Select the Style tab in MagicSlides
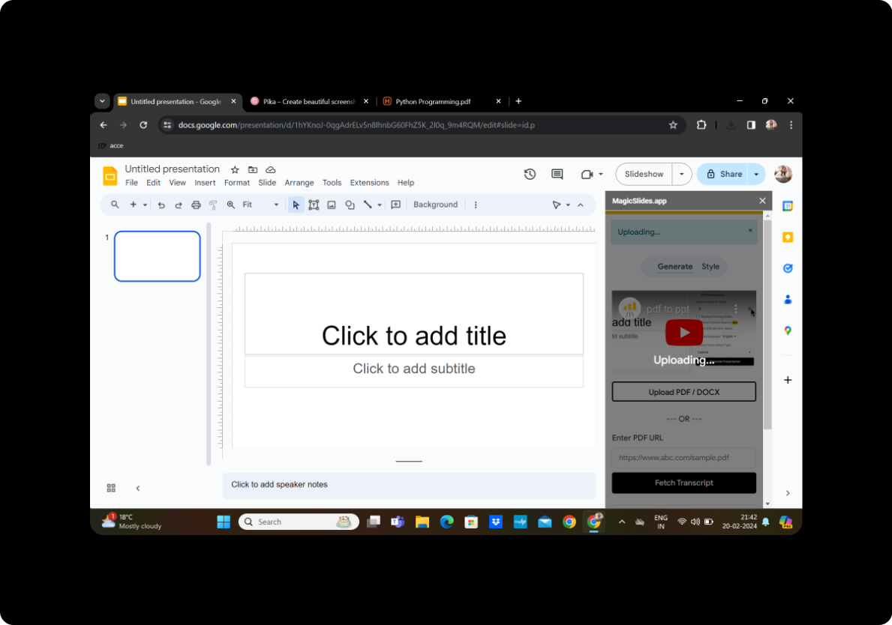The height and width of the screenshot is (625, 892). (x=710, y=267)
